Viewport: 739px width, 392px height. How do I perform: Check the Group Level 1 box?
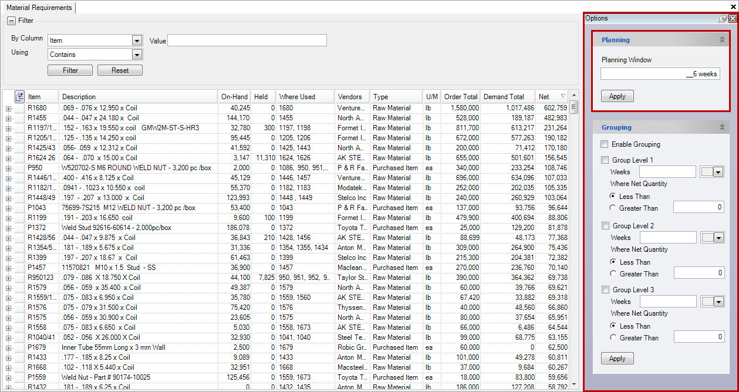605,160
